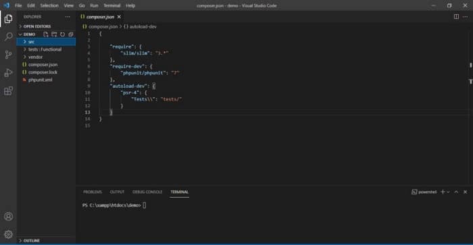The image size is (473, 245).
Task: Open the Extensions view
Action: point(8,90)
